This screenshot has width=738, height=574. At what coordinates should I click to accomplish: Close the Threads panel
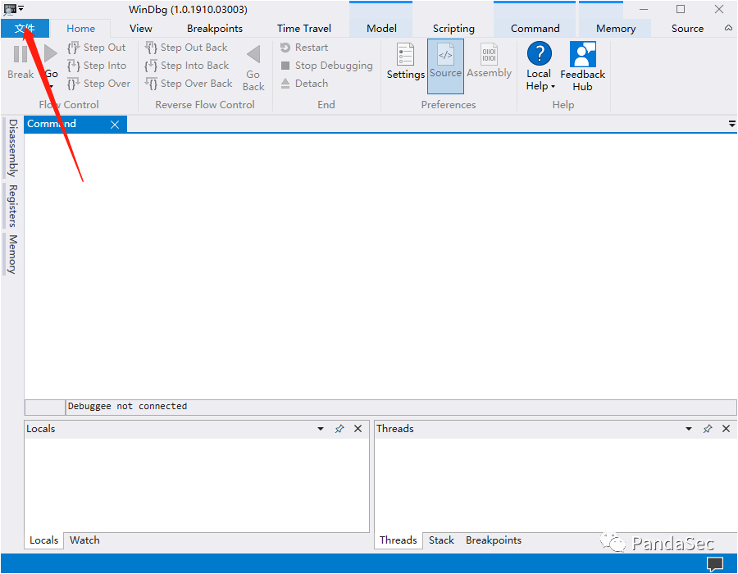(726, 429)
